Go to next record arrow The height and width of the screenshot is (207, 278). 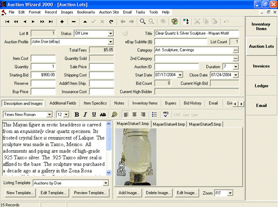(x=33, y=22)
